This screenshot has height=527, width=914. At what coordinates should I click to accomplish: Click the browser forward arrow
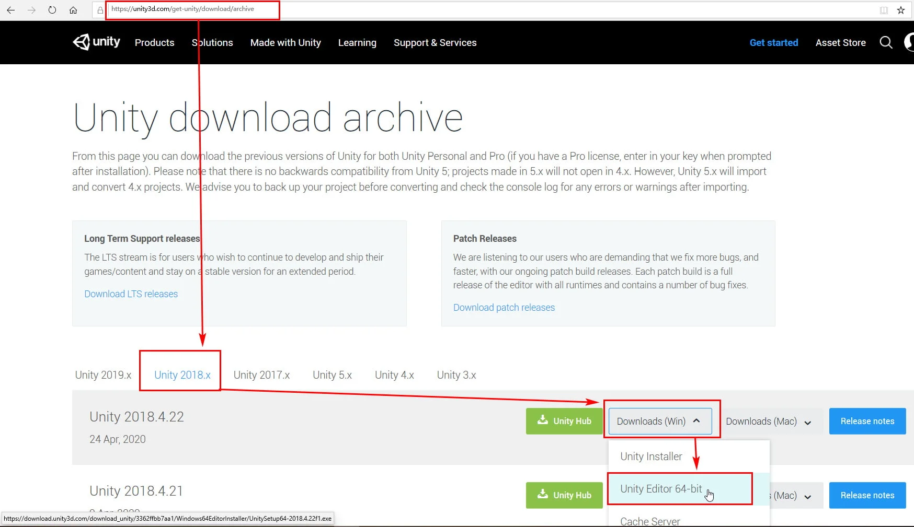coord(31,10)
